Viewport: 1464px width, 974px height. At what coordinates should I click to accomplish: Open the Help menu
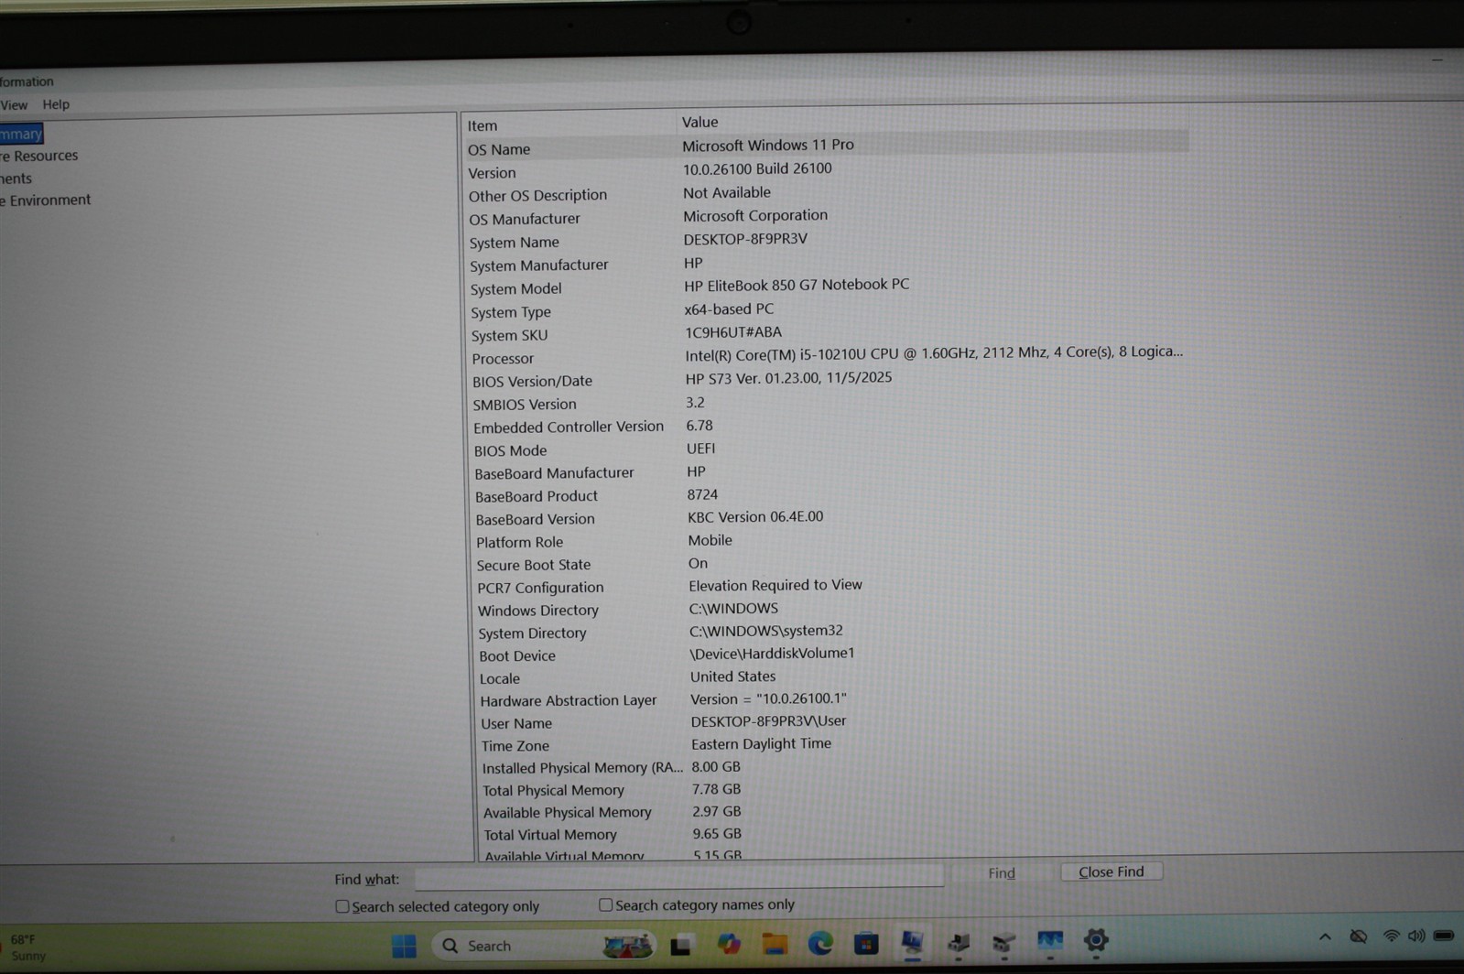tap(56, 104)
